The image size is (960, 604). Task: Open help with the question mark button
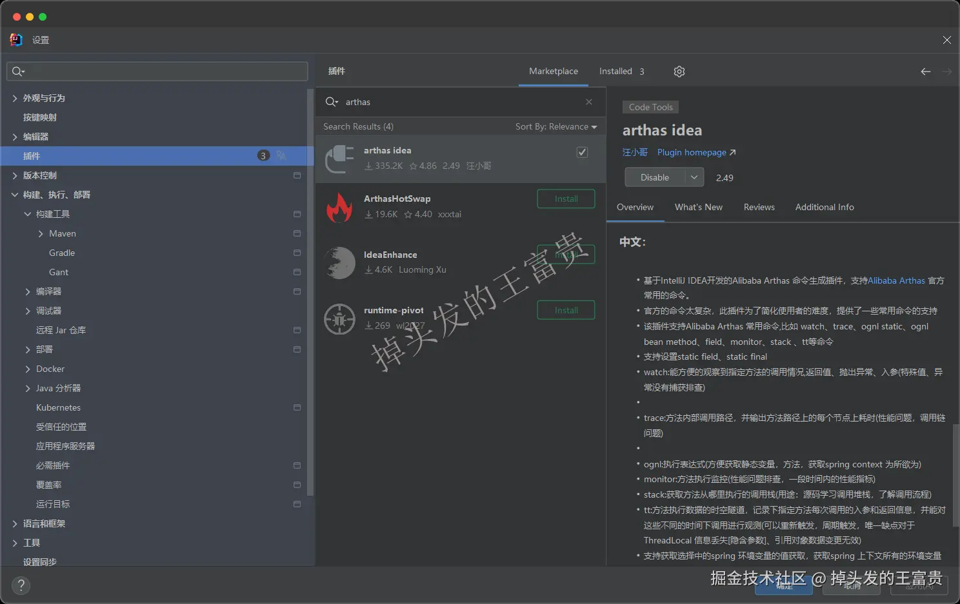pos(21,585)
